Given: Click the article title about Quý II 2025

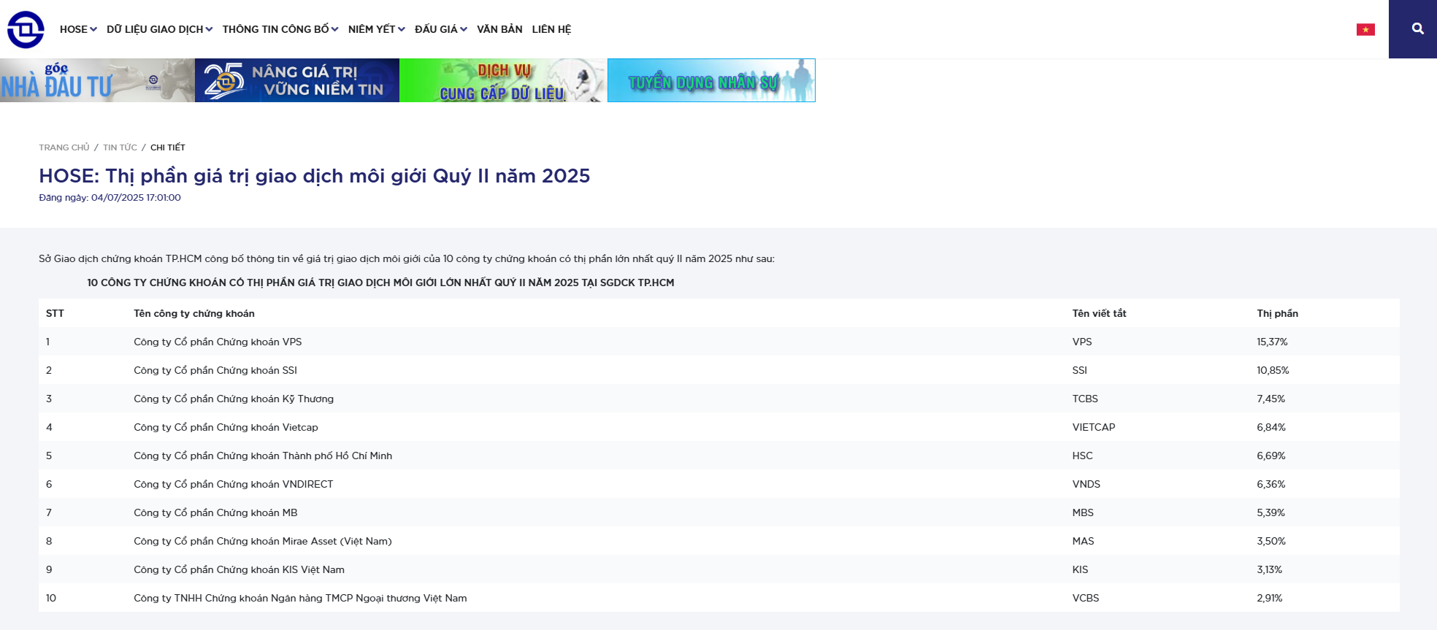Looking at the screenshot, I should 315,176.
